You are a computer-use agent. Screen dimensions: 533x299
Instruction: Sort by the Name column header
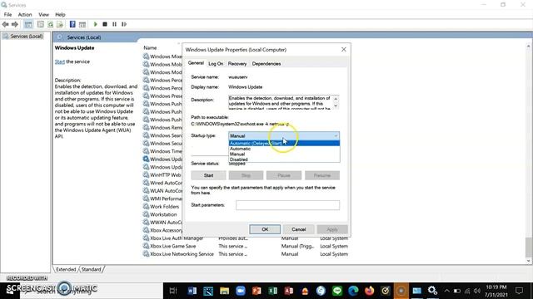pos(150,48)
